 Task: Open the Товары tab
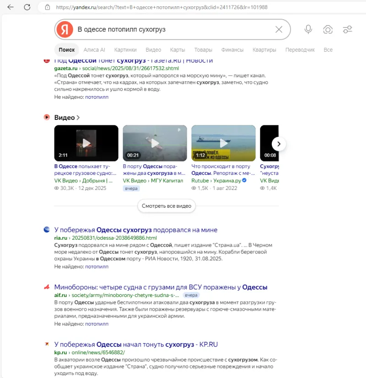click(x=203, y=50)
